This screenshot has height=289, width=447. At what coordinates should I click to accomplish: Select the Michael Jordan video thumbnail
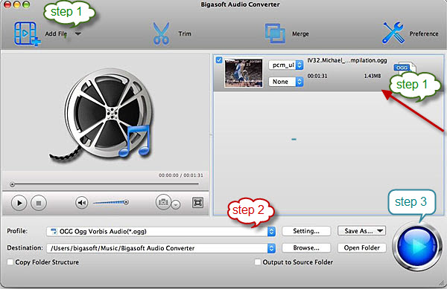(244, 73)
